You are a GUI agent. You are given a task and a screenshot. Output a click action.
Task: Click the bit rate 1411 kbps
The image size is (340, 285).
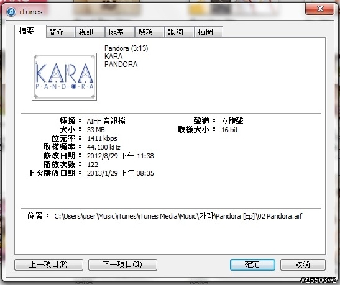102,138
